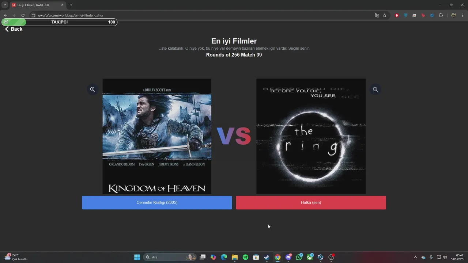Viewport: 468px width, 263px height.
Task: Open Task View on the taskbar
Action: pyautogui.click(x=203, y=257)
